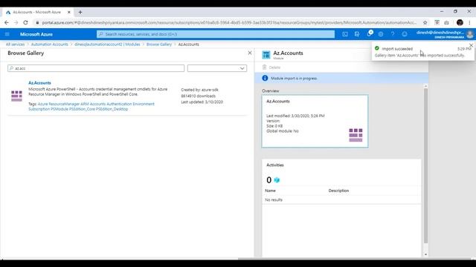
Task: Click the Az.Accounts overview tile
Action: [315, 121]
